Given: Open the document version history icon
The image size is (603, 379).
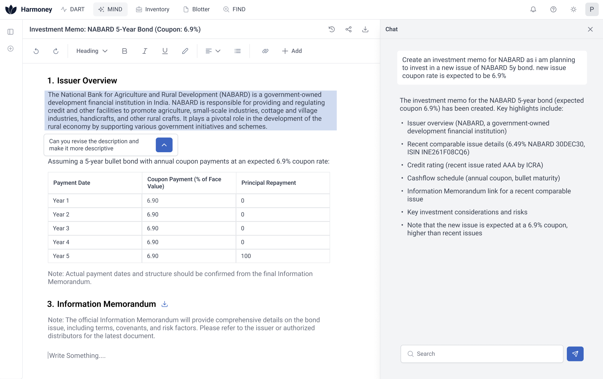Looking at the screenshot, I should tap(332, 29).
